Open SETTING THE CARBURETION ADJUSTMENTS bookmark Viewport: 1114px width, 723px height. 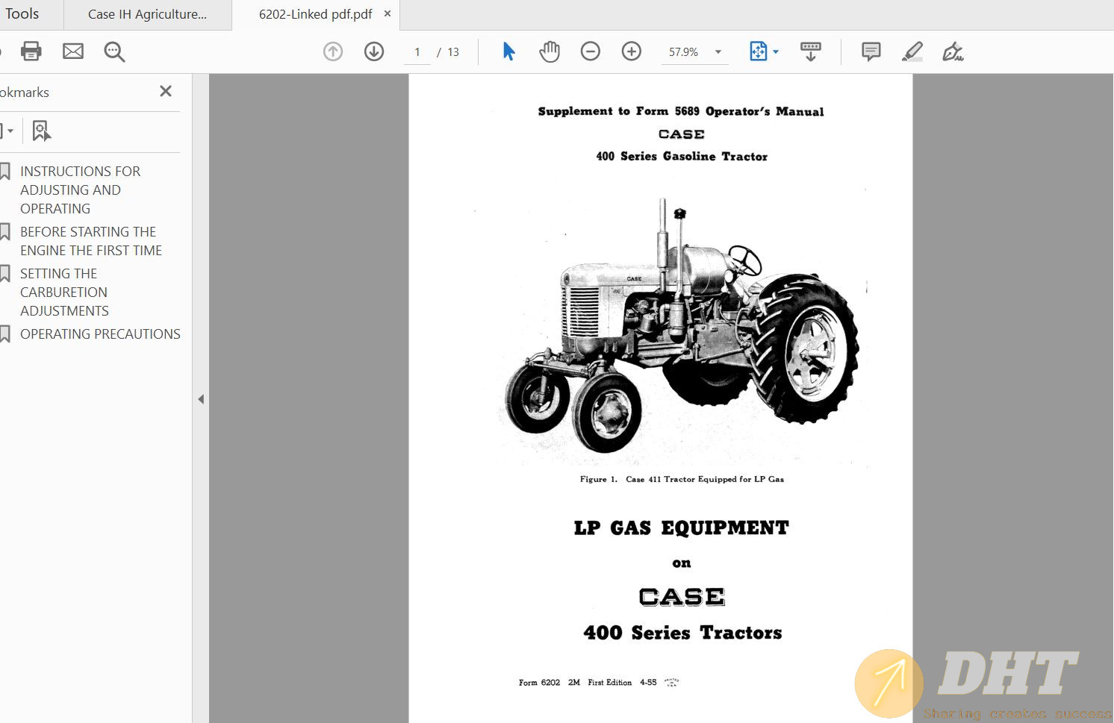(x=64, y=292)
